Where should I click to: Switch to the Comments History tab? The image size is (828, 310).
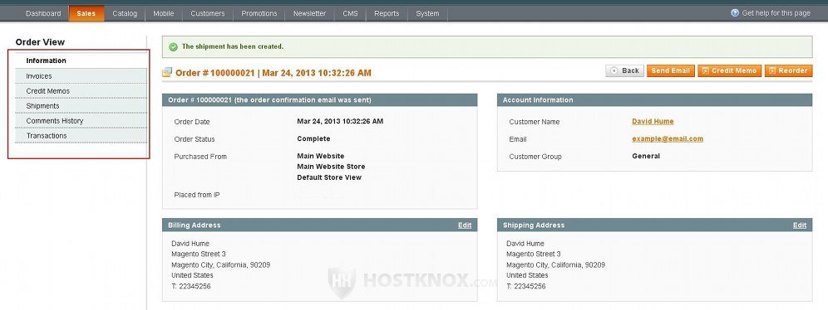pos(81,120)
